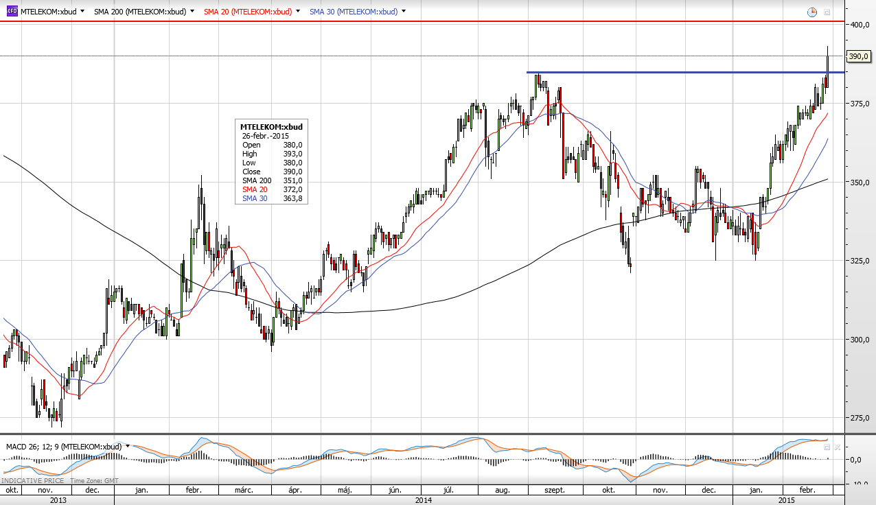Click the 400,0 price axis label

[x=861, y=25]
